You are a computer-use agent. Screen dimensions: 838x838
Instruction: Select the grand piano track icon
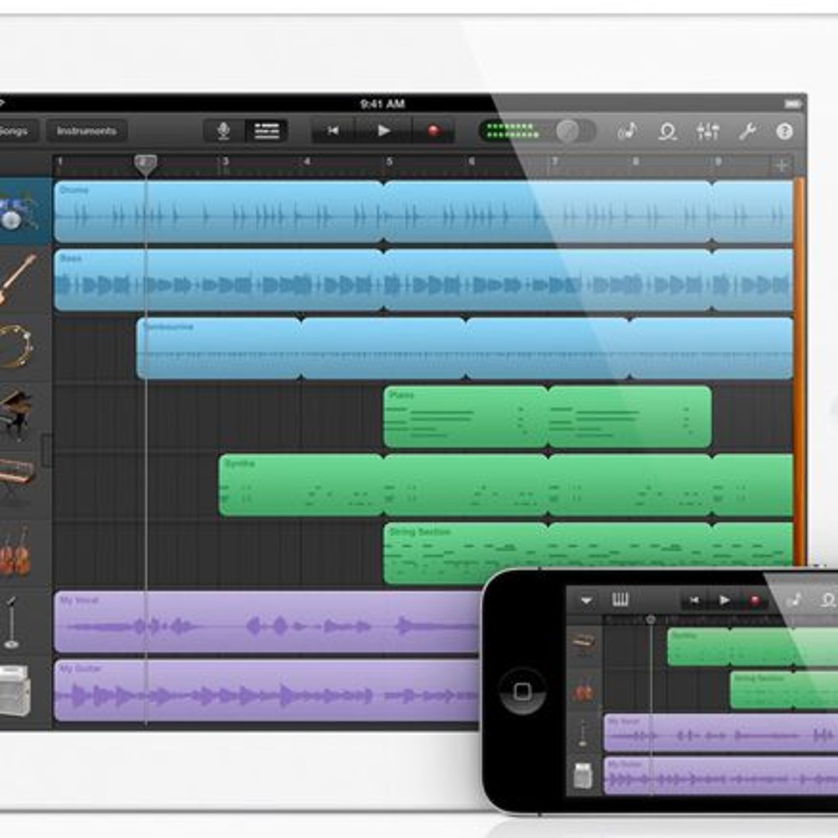pyautogui.click(x=16, y=416)
